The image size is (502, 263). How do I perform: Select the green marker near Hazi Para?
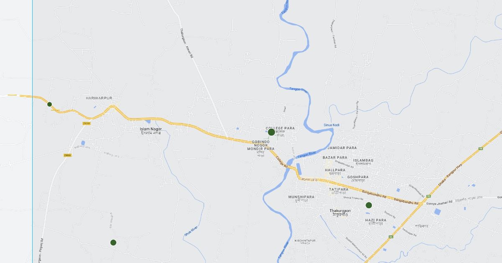pos(369,205)
